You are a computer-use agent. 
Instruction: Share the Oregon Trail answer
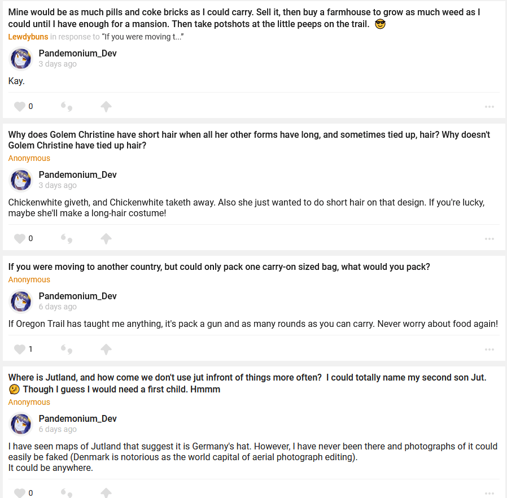106,350
